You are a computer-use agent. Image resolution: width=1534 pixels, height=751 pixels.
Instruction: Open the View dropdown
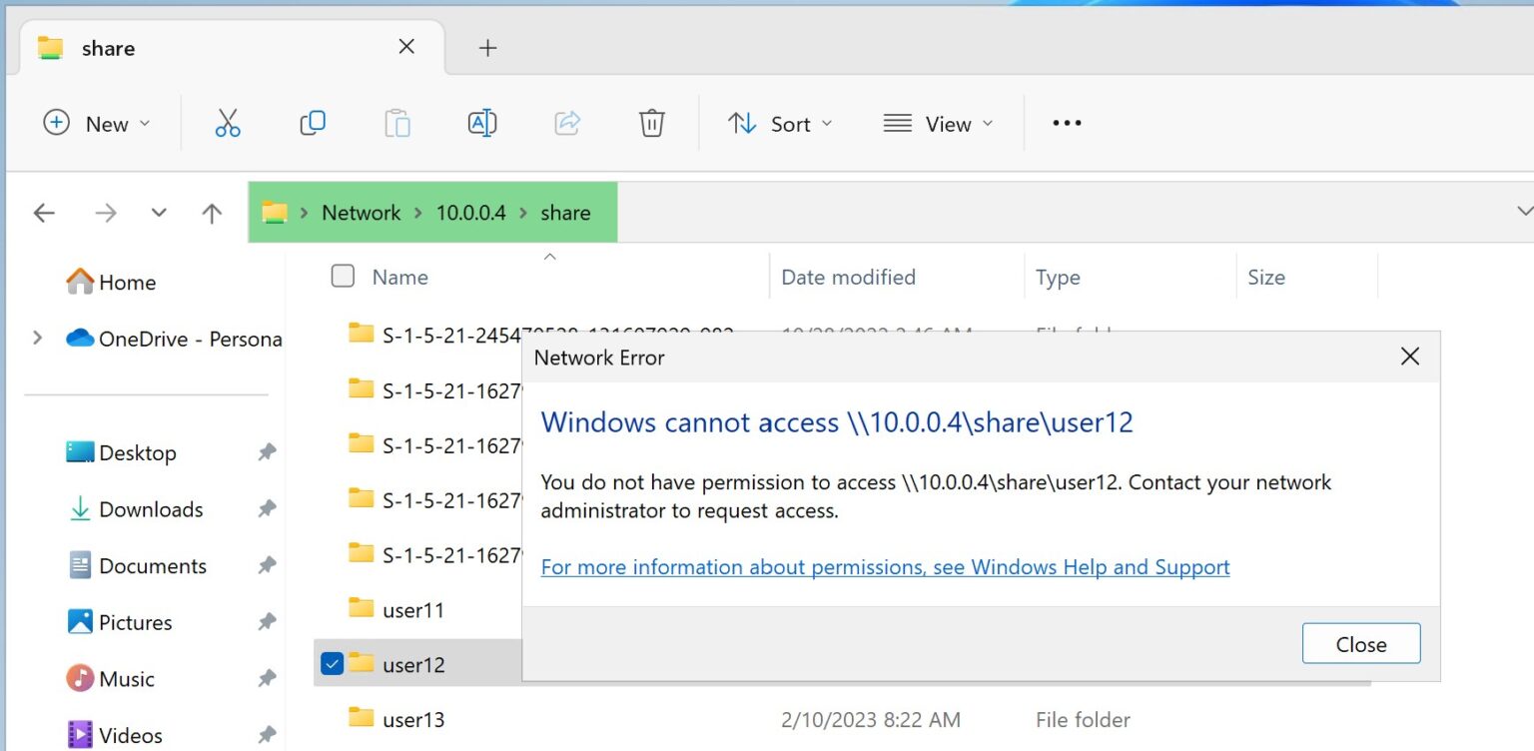[x=937, y=123]
